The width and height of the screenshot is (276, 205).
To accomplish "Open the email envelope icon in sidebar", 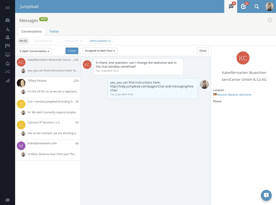I will 7,63.
